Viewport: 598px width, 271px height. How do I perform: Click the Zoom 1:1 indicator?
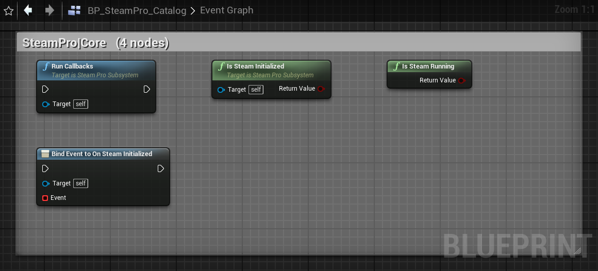tap(575, 9)
